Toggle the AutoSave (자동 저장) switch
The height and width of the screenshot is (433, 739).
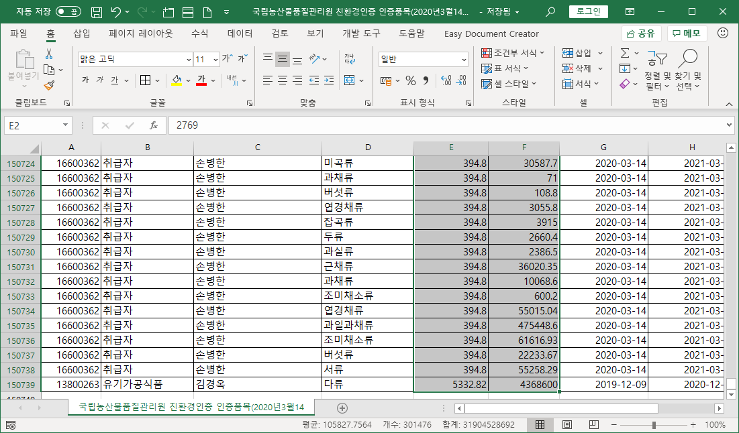tap(68, 12)
